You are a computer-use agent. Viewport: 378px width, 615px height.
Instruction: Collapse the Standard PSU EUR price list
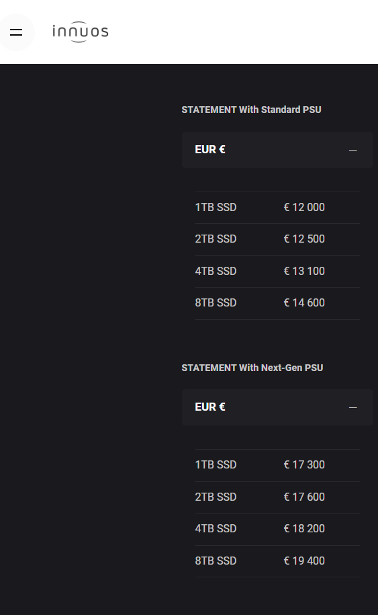pos(352,150)
